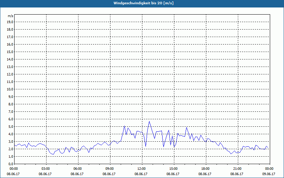
Task: Click the "00:00" label above "09.06.17"
Action: [x=270, y=169]
